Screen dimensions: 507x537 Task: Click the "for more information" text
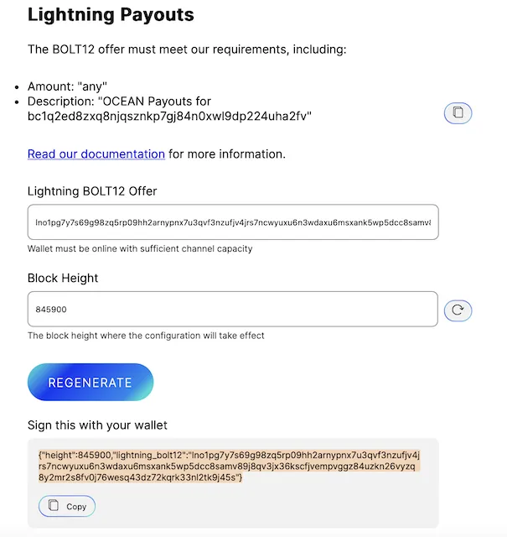227,154
